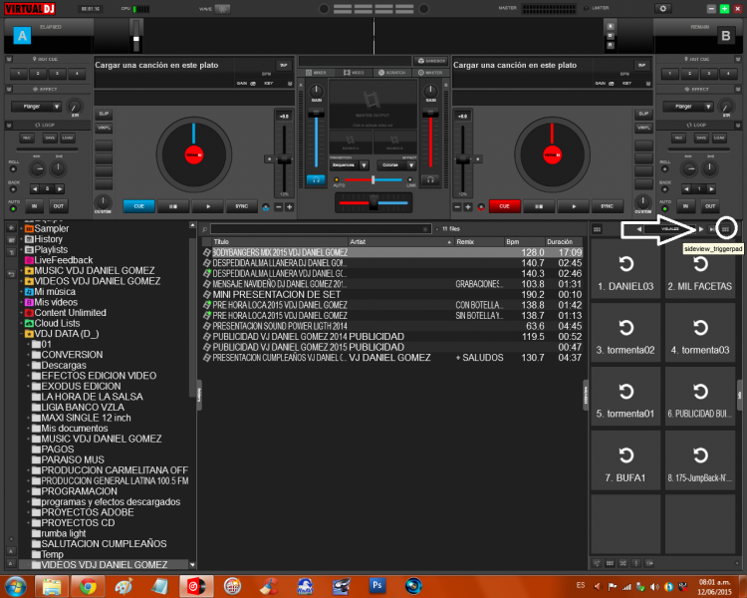Click the third icon in sideview bottom toolbar
The image size is (747, 598).
[622, 563]
